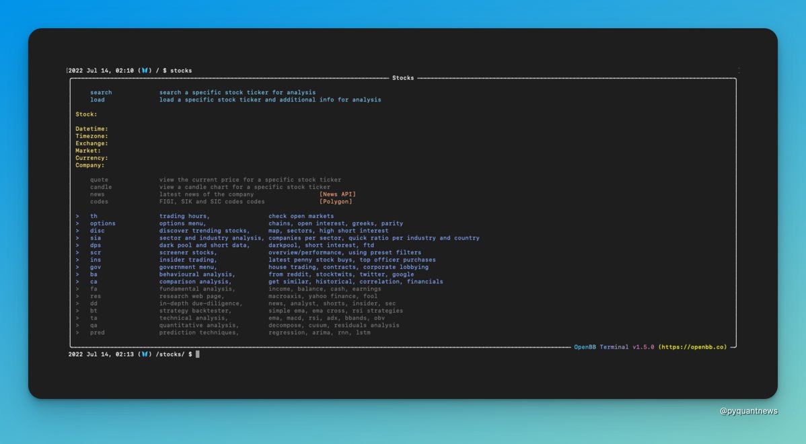This screenshot has height=444, width=806.
Task: Click the butterfly icon in the /stocks/ prompt
Action: click(x=145, y=354)
